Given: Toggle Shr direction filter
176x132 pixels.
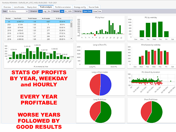Looking at the screenshot, I should point(49,11).
